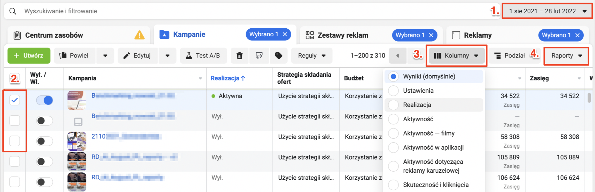Select the Aktywność — filmy radio option

[393, 133]
